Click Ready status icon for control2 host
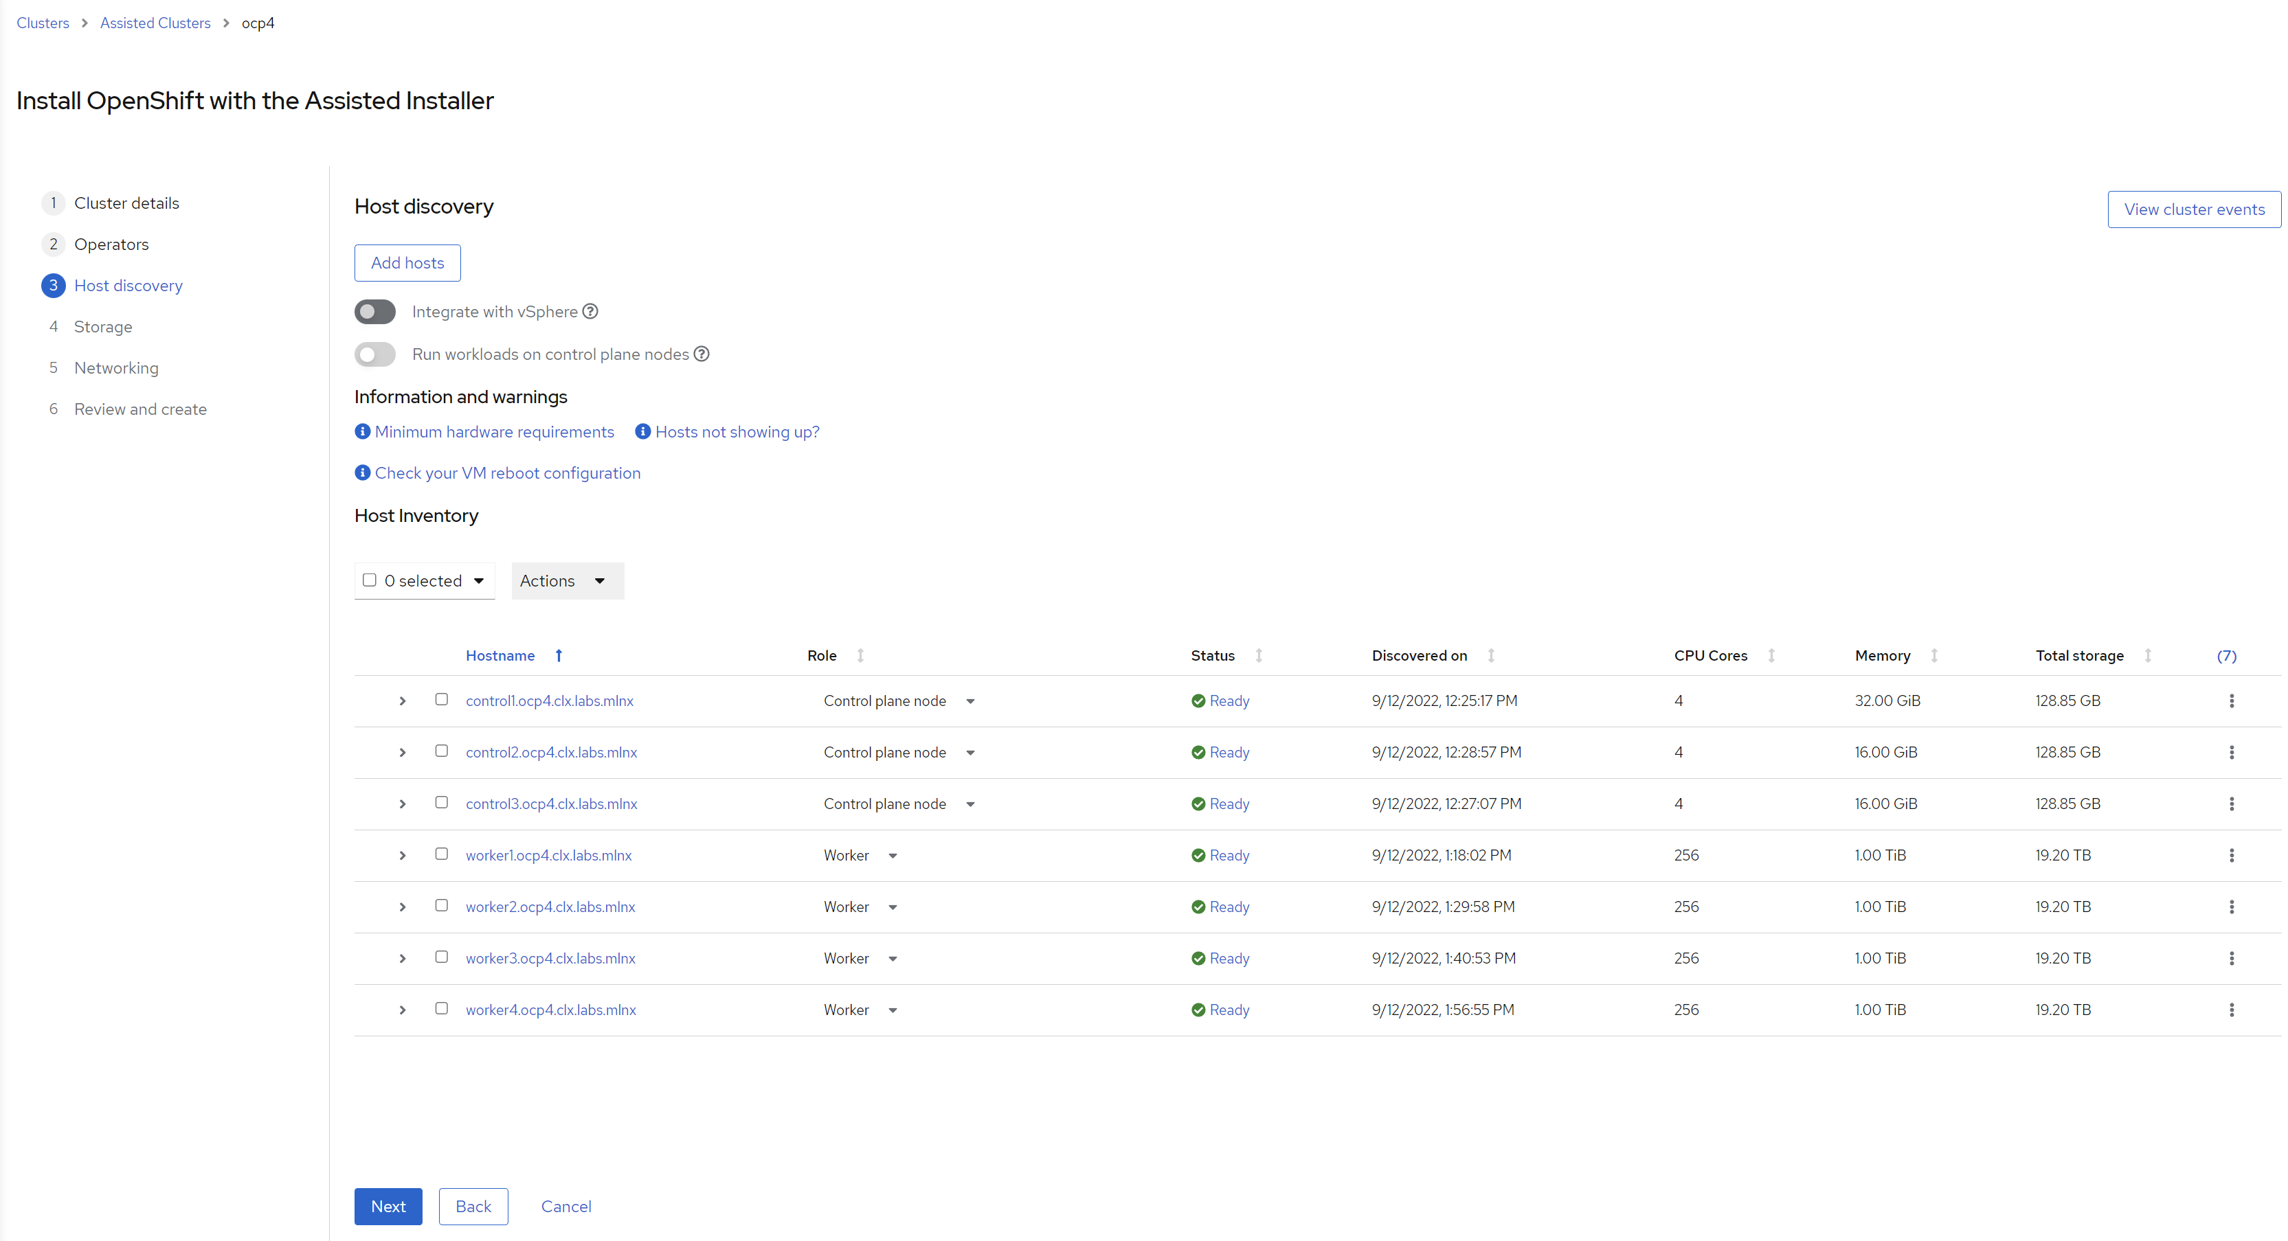2288x1241 pixels. [1198, 753]
